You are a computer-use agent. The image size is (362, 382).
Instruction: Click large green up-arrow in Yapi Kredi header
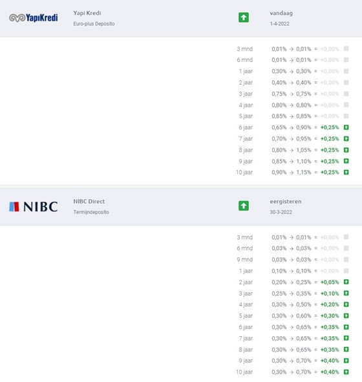[244, 17]
